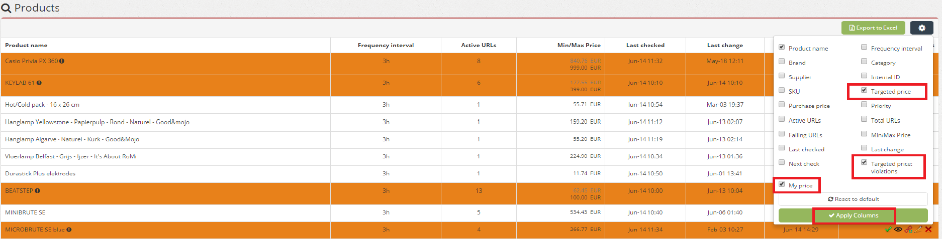The height and width of the screenshot is (239, 942).
Task: Click Jun-14 11:32 last checked cell
Action: (x=645, y=61)
